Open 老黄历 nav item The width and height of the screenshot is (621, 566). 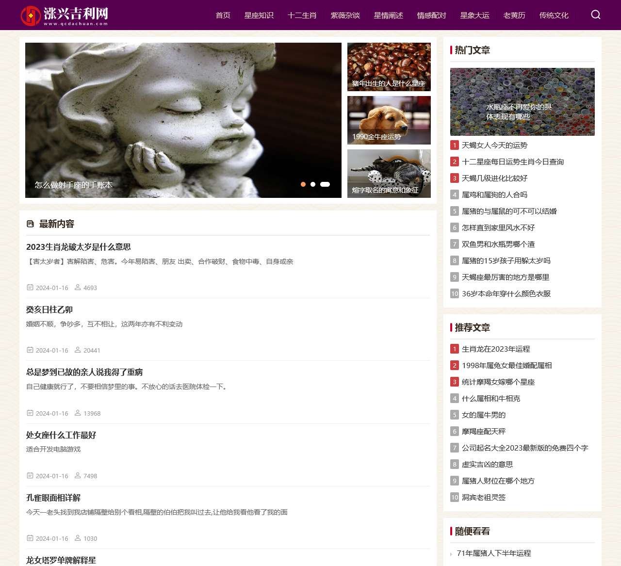tap(514, 15)
